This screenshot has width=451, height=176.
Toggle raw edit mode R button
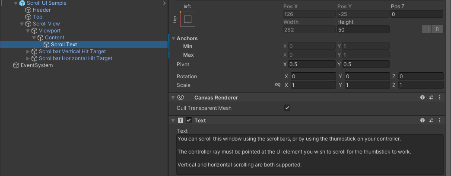[437, 29]
